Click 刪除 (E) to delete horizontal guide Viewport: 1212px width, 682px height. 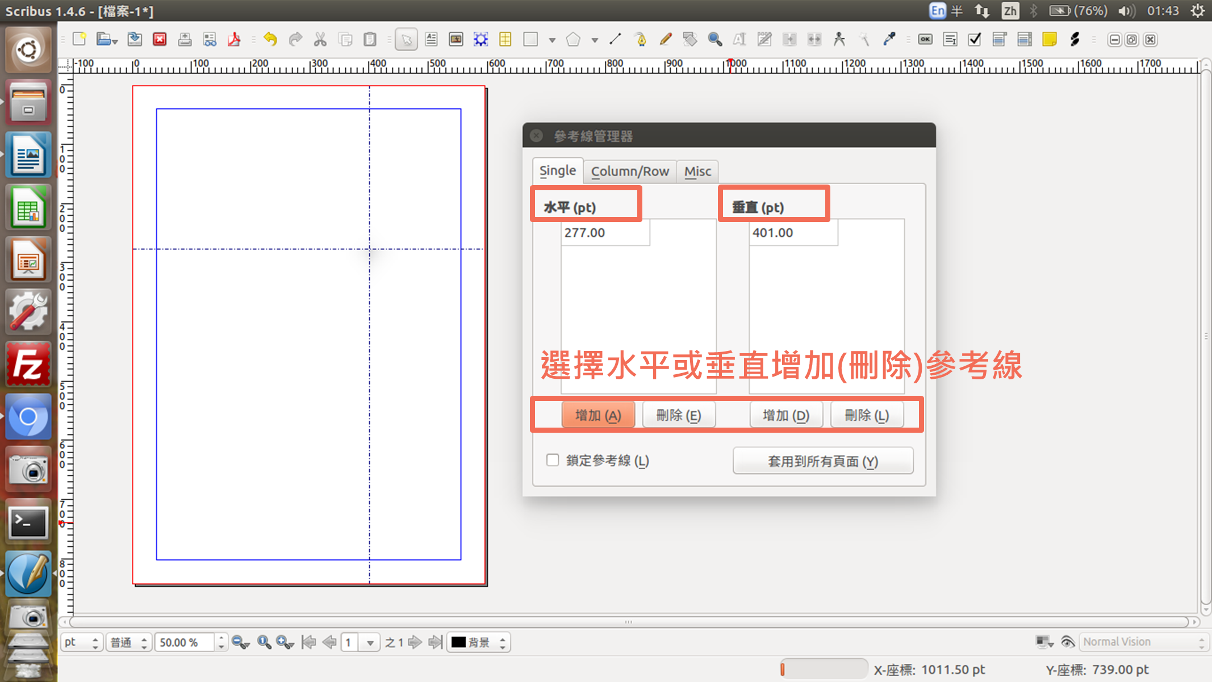679,415
